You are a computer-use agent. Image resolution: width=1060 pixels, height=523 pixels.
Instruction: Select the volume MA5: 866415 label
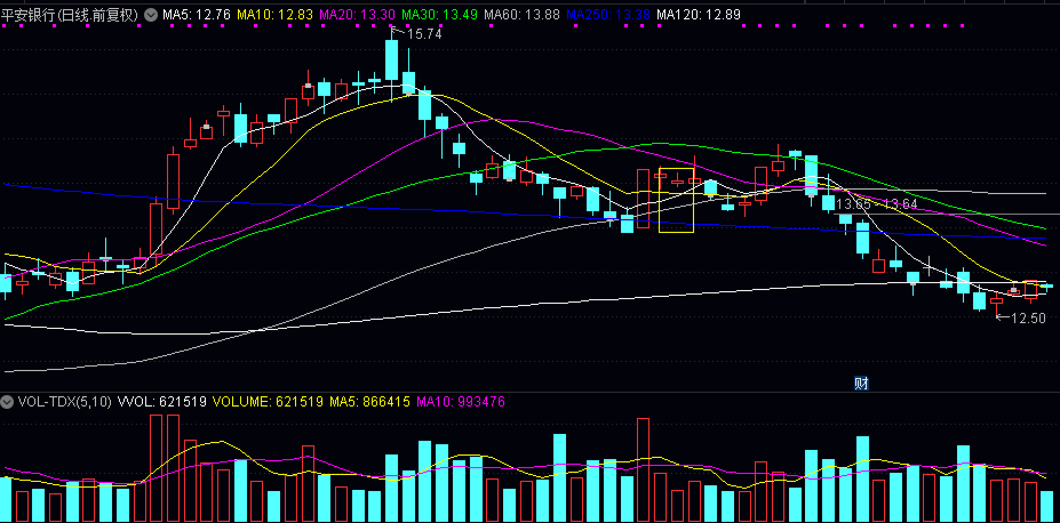370,402
